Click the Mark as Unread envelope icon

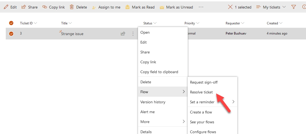[x=162, y=7]
